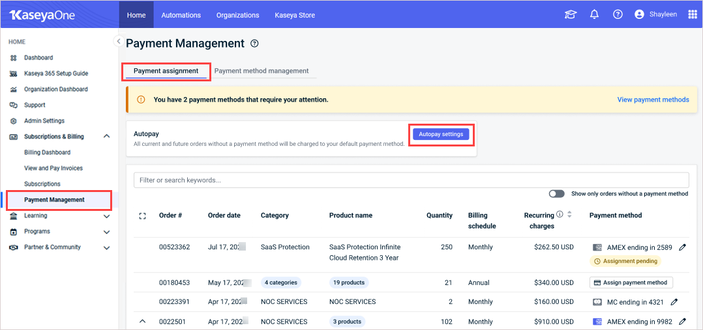The height and width of the screenshot is (330, 703).
Task: Open the Kaseya University graduation cap icon
Action: point(570,15)
